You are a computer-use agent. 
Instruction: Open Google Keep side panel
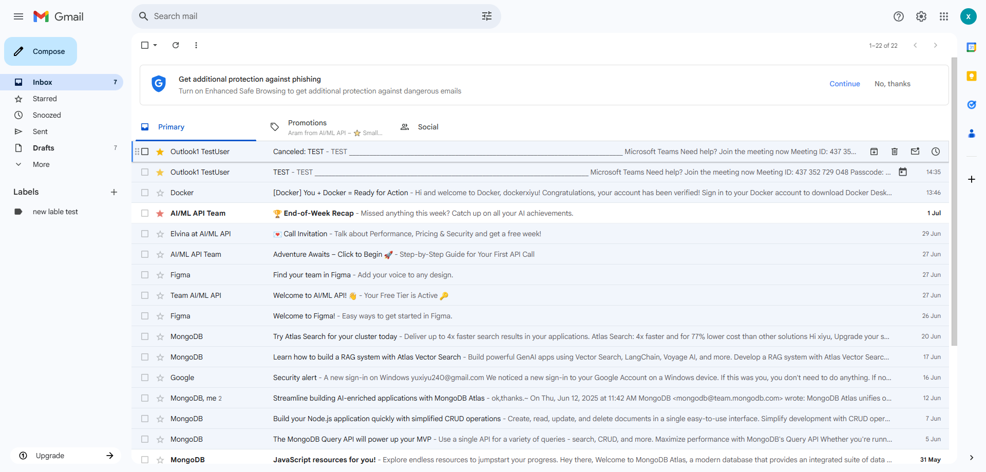tap(972, 76)
